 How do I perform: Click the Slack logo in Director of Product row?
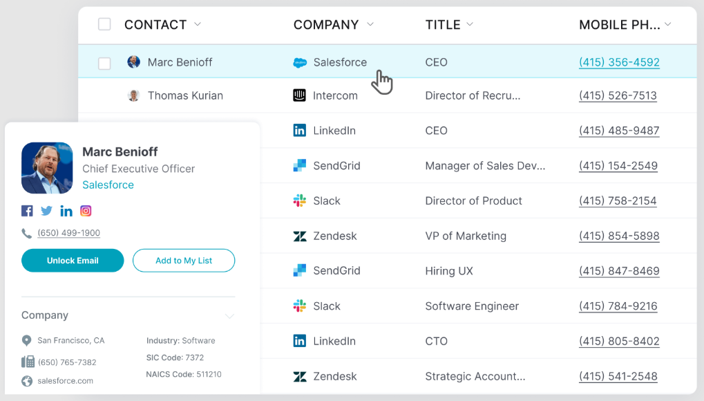pyautogui.click(x=299, y=200)
